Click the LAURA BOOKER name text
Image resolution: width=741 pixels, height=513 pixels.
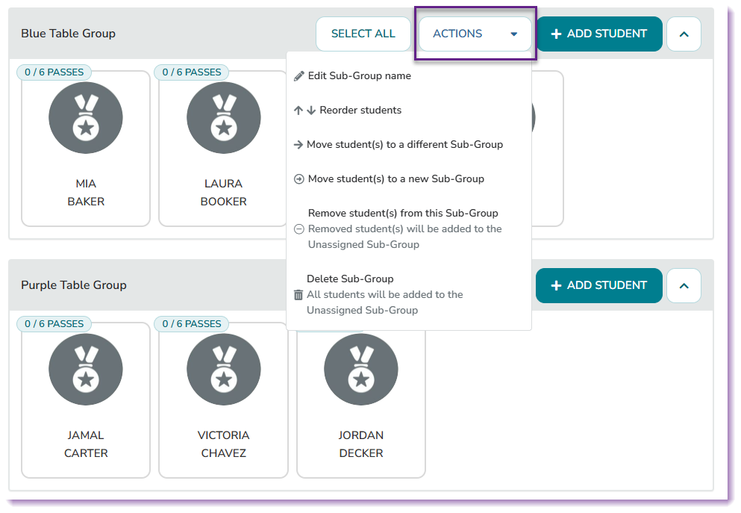tap(224, 193)
